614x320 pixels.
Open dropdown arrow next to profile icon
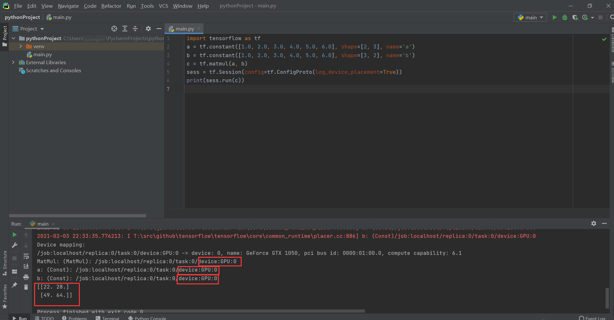(592, 18)
